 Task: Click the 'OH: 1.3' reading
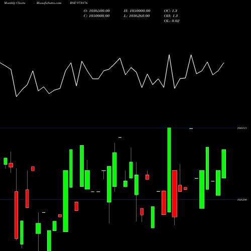171,16
